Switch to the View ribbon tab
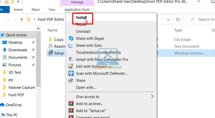 [52, 10]
